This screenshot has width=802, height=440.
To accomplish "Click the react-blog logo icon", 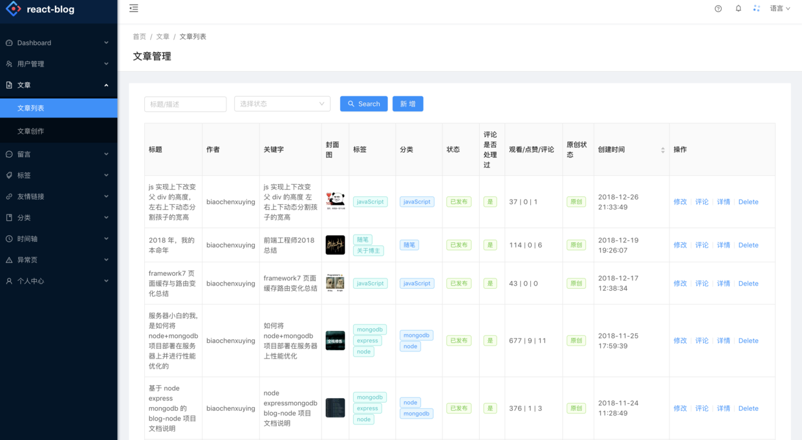I will point(13,9).
